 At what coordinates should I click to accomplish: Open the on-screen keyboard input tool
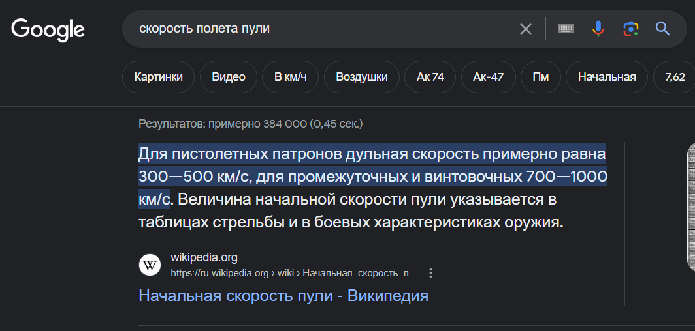pyautogui.click(x=566, y=29)
